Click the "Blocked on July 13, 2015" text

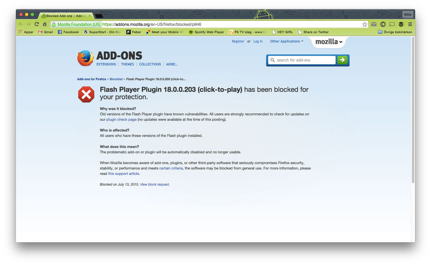120,184
